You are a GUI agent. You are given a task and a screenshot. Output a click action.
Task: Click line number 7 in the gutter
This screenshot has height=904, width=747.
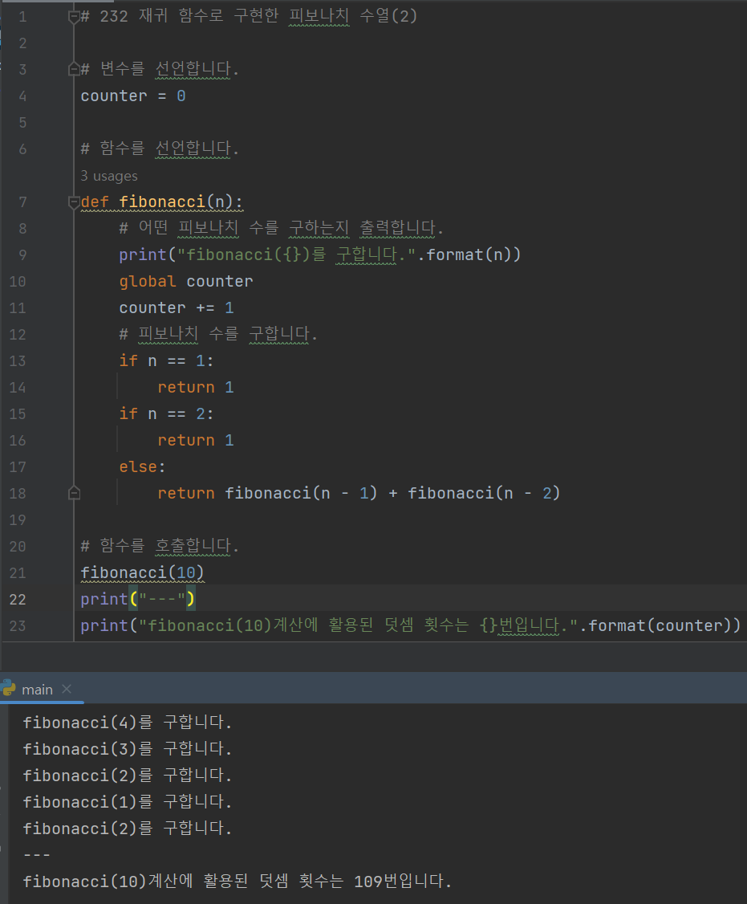click(x=22, y=202)
